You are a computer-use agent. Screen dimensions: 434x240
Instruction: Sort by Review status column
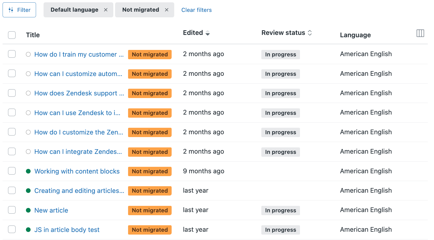[310, 33]
